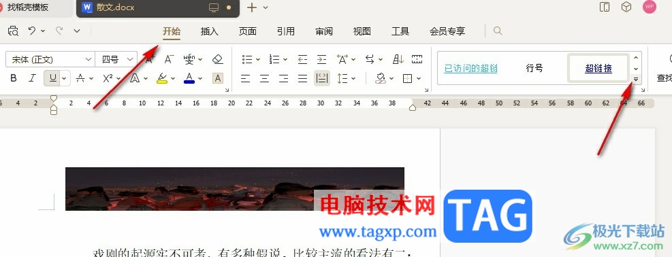Clear formatting with the eraser icon
The image size is (672, 257).
tap(218, 59)
